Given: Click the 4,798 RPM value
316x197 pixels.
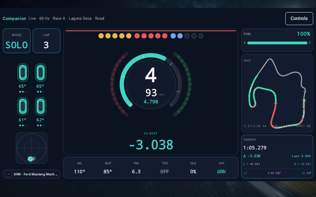Looking at the screenshot, I should (x=151, y=102).
